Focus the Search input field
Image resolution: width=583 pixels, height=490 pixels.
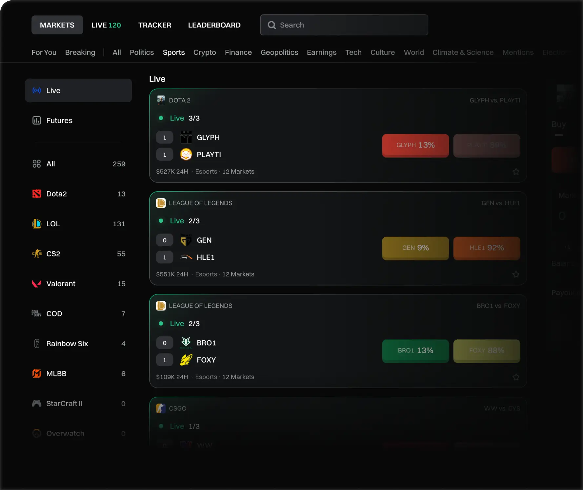(x=344, y=25)
